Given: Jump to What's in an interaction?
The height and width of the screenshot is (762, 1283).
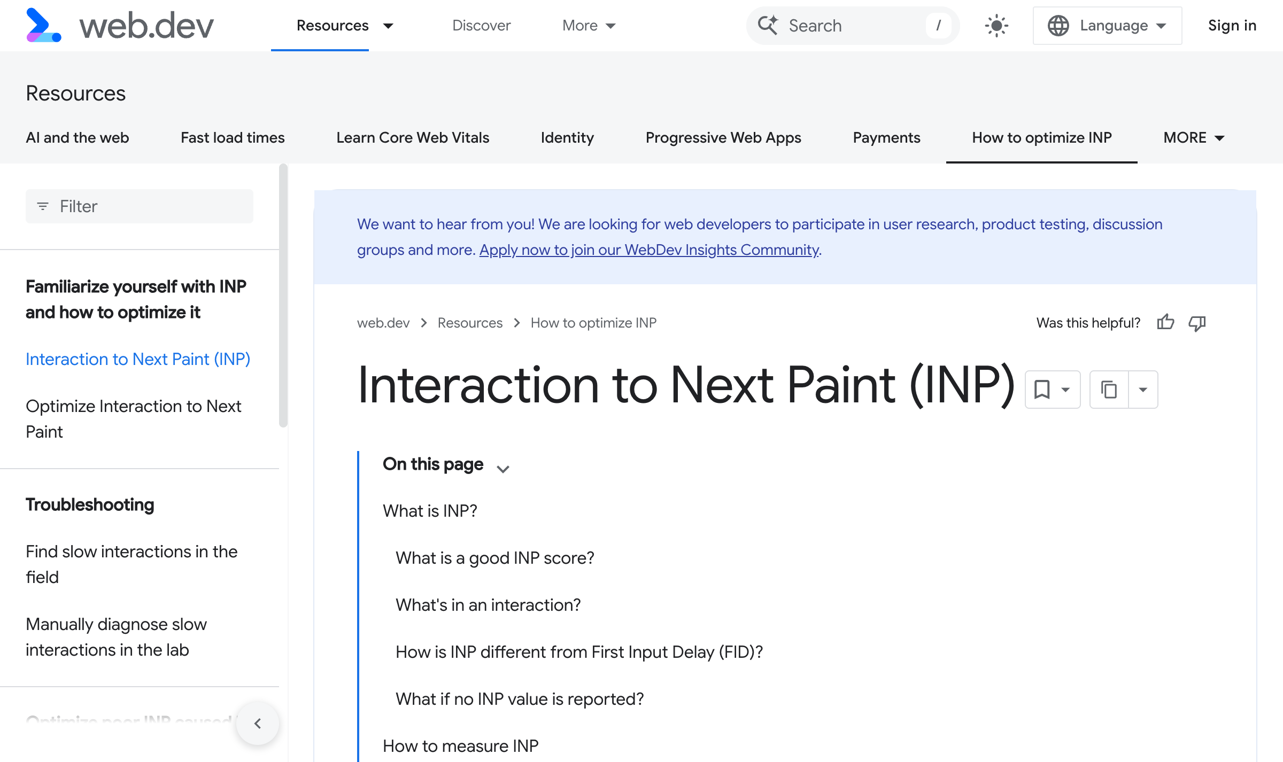Looking at the screenshot, I should pyautogui.click(x=488, y=605).
